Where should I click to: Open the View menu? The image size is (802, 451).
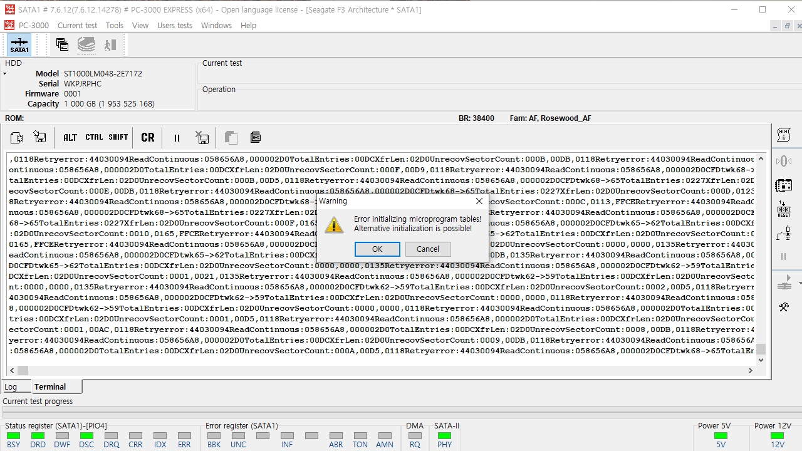pos(140,25)
